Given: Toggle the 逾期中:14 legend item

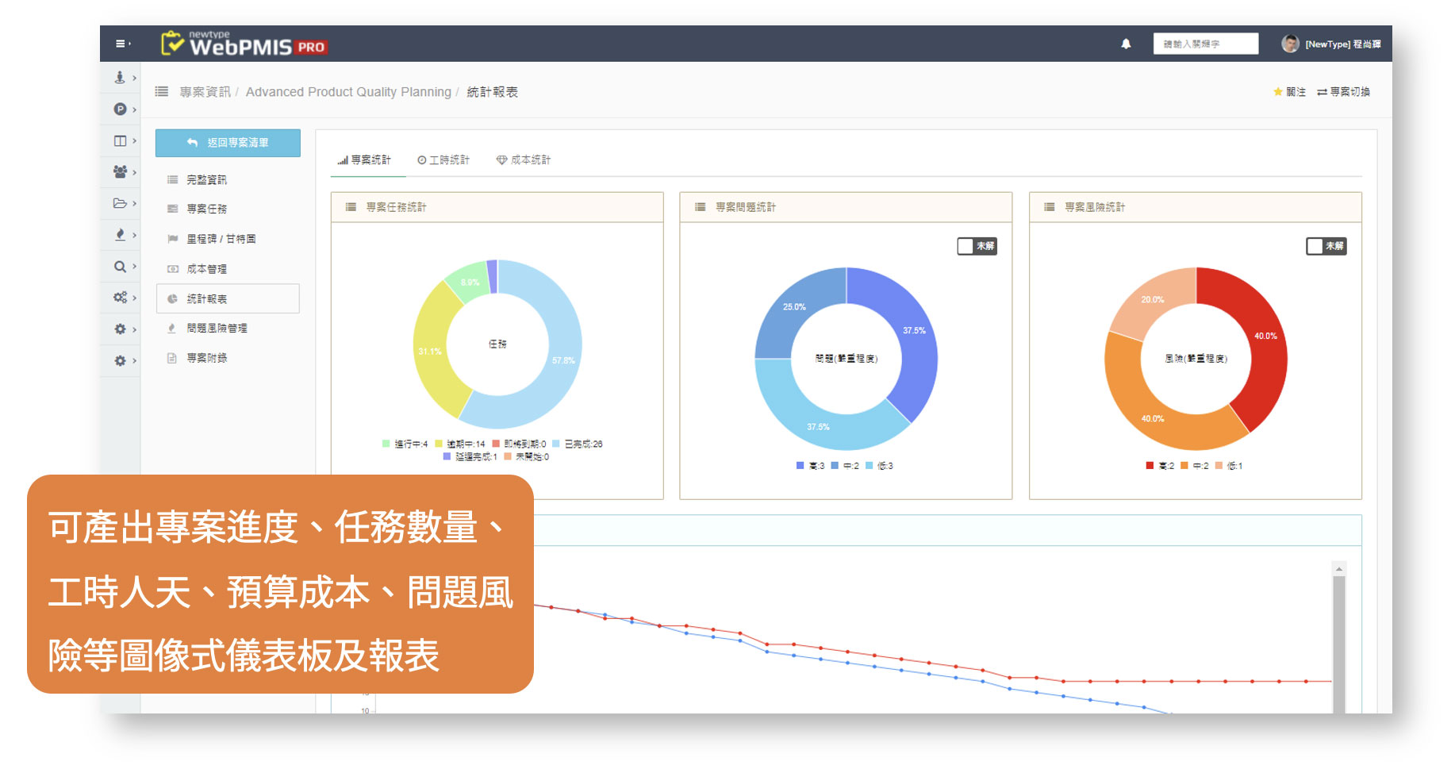Looking at the screenshot, I should 460,444.
